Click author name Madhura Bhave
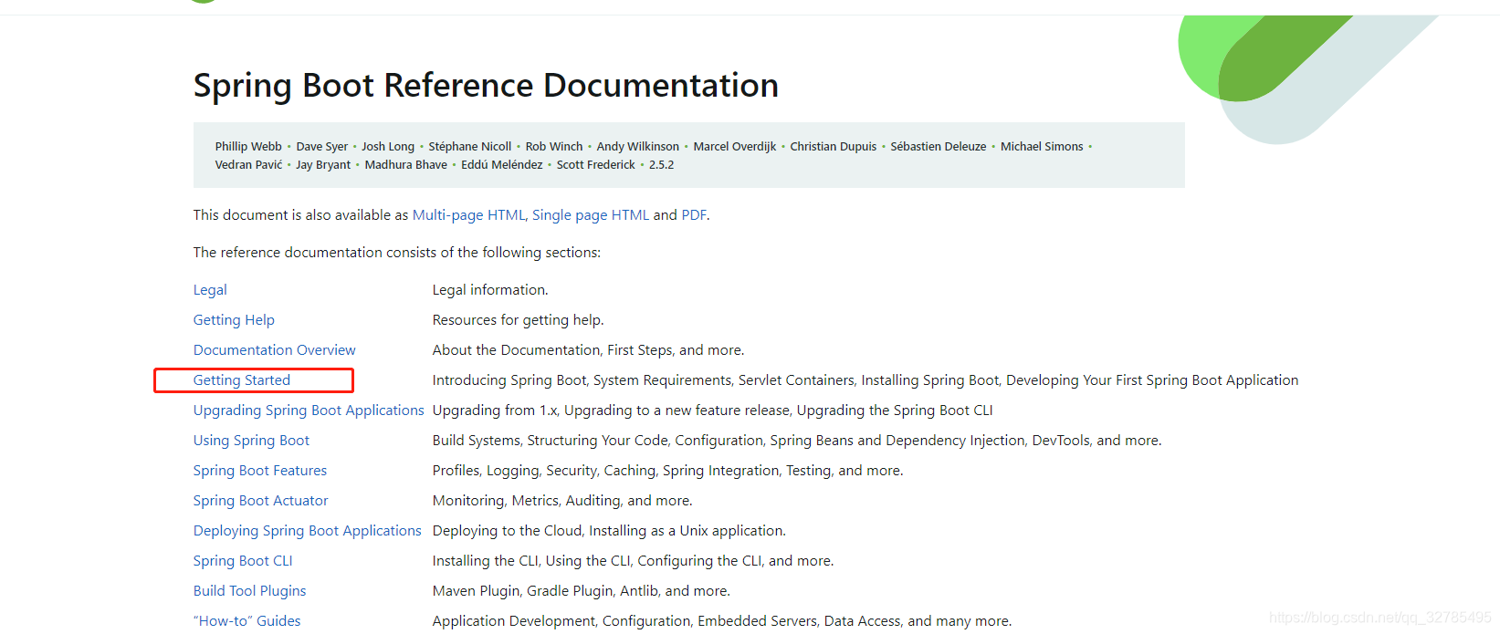This screenshot has width=1500, height=634. tap(406, 165)
